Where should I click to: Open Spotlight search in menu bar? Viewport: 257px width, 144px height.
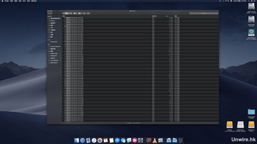pos(249,1)
